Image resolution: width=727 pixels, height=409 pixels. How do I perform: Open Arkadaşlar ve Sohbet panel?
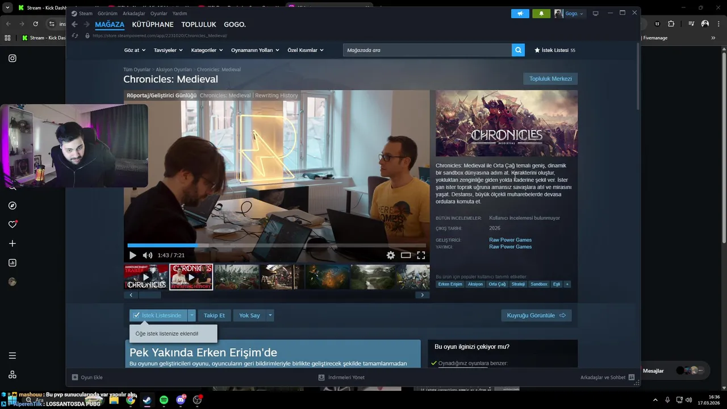click(607, 377)
